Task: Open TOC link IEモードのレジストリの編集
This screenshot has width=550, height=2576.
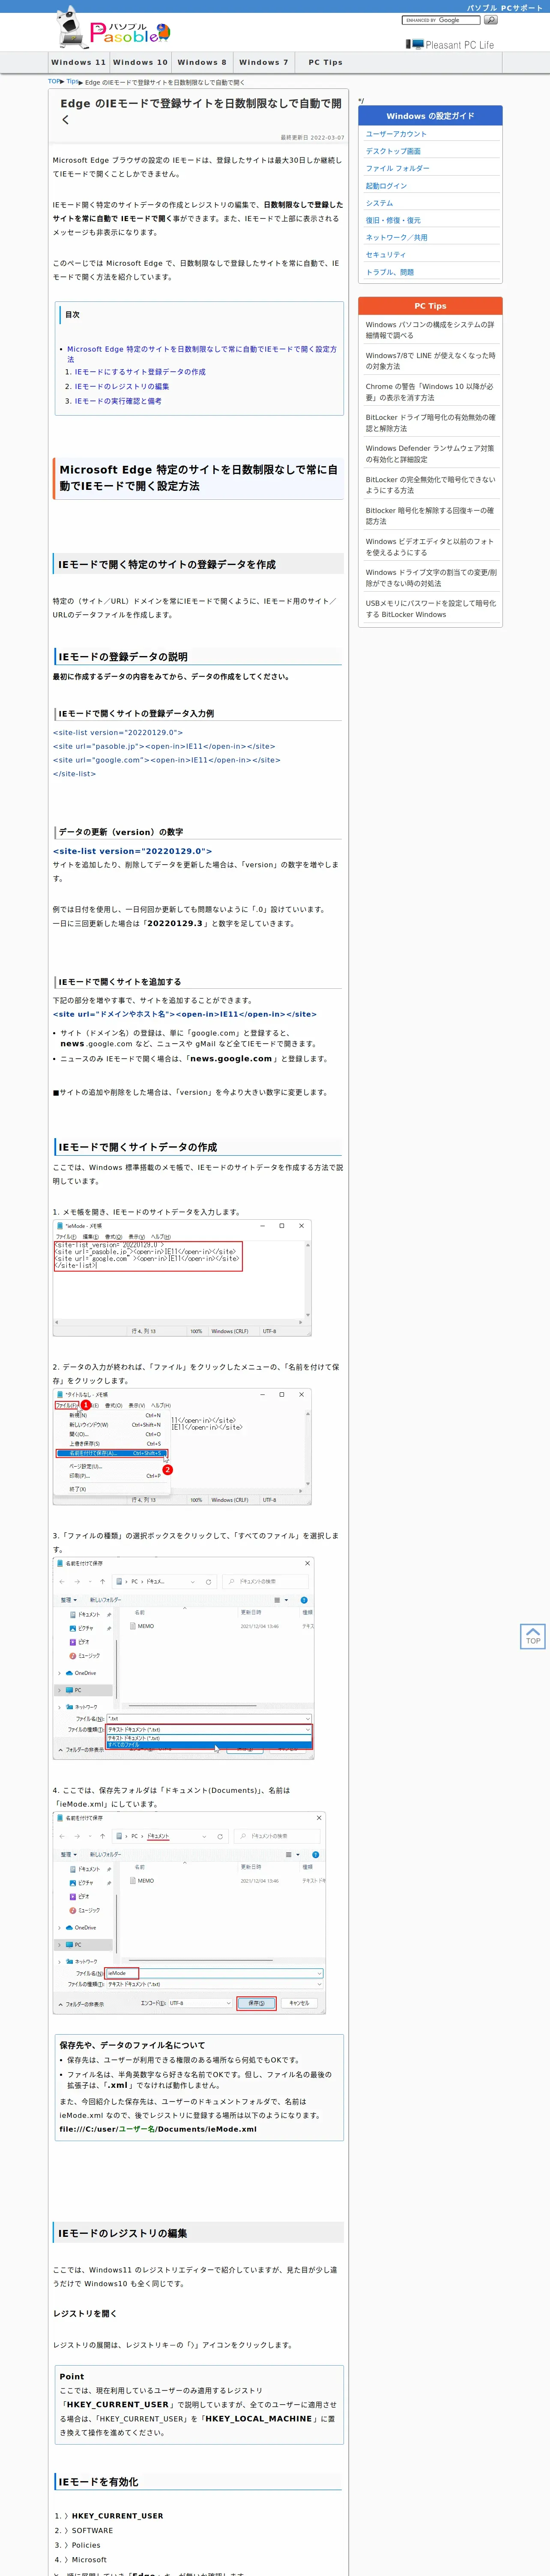Action: (x=122, y=386)
